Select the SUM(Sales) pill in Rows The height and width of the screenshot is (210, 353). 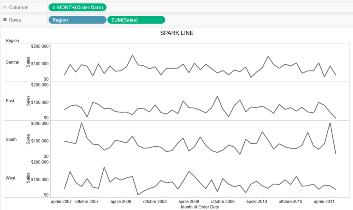click(136, 20)
